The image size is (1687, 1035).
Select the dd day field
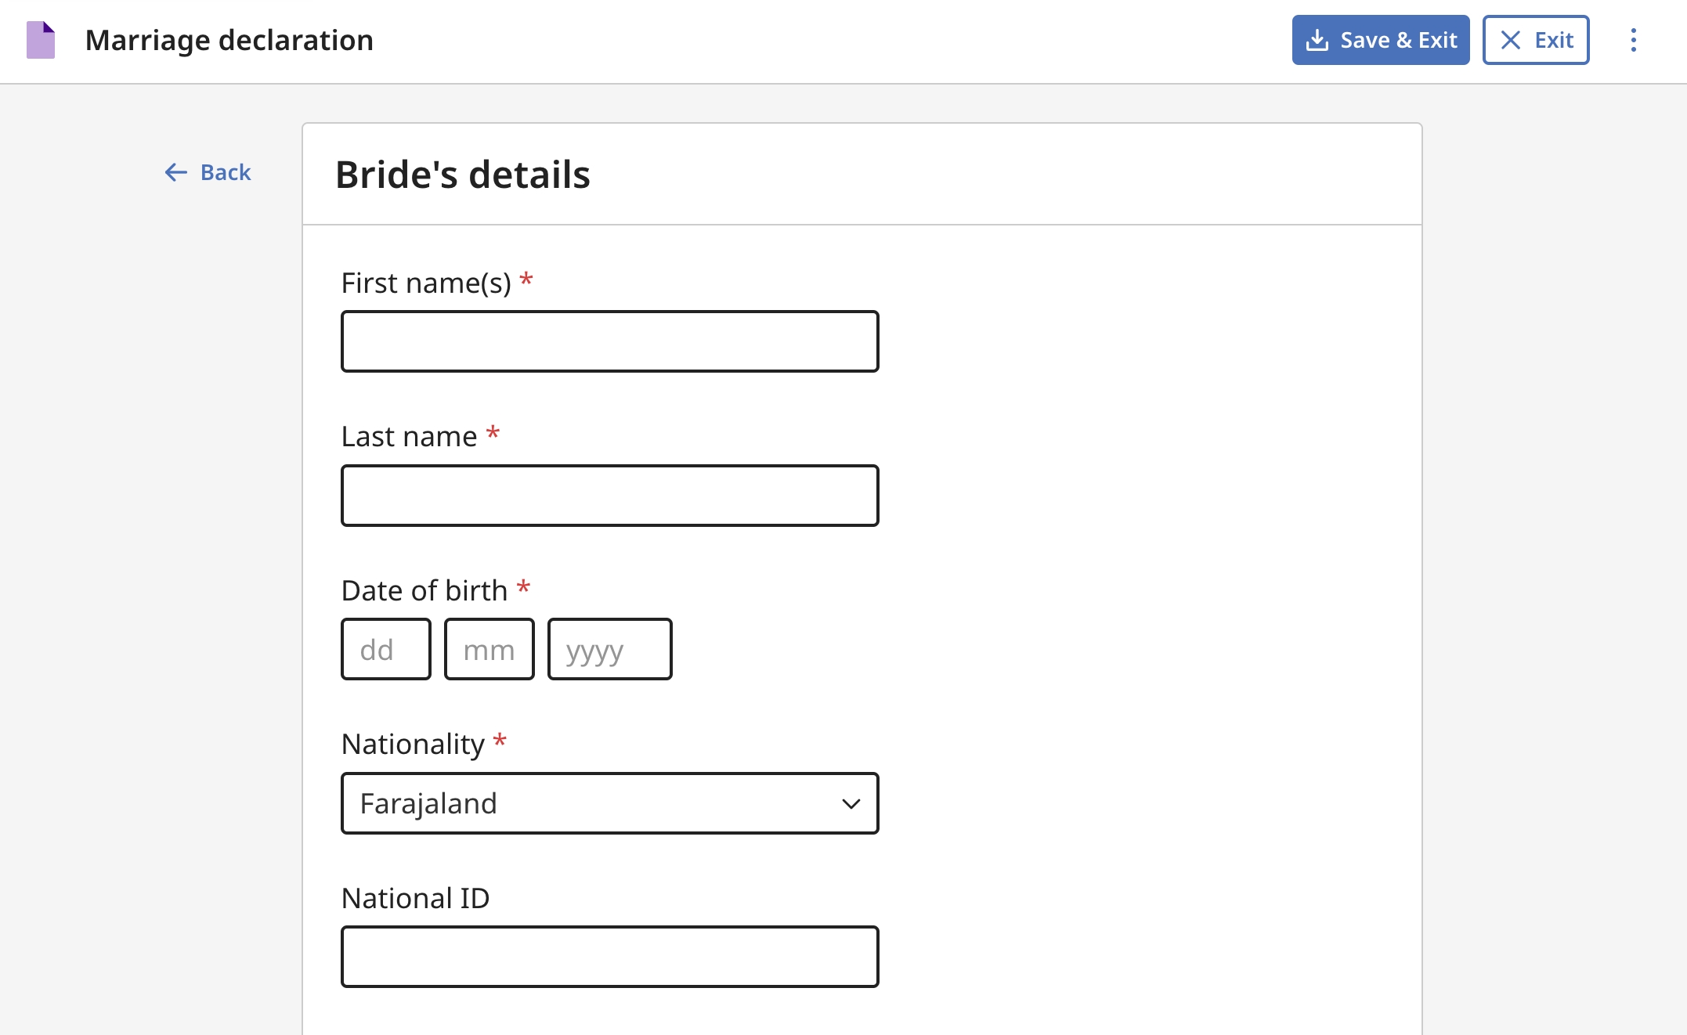385,650
